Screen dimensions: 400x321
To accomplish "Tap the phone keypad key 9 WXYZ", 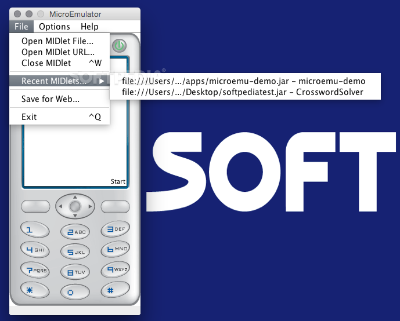I will coord(116,269).
